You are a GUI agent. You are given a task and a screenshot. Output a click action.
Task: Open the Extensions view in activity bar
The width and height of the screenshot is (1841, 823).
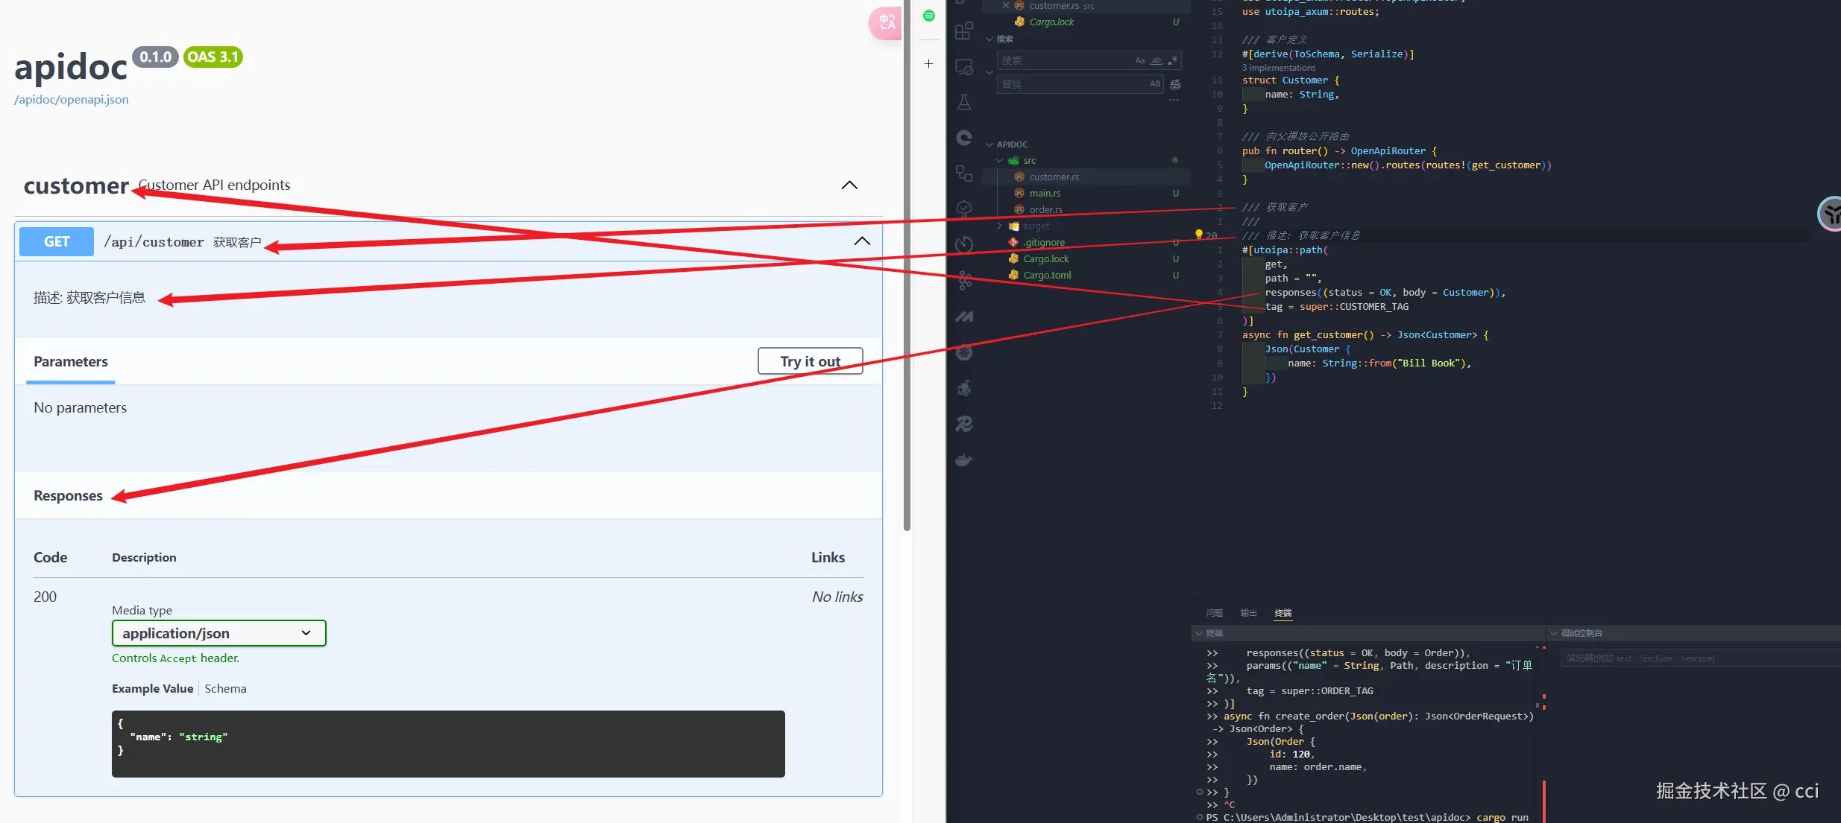pyautogui.click(x=963, y=31)
